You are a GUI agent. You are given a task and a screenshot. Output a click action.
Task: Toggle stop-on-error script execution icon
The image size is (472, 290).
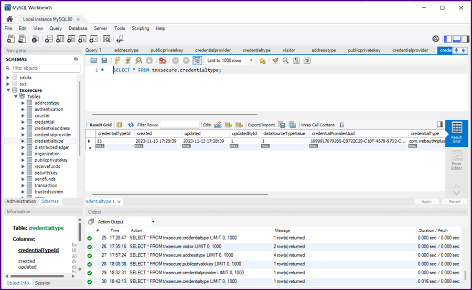(162, 60)
